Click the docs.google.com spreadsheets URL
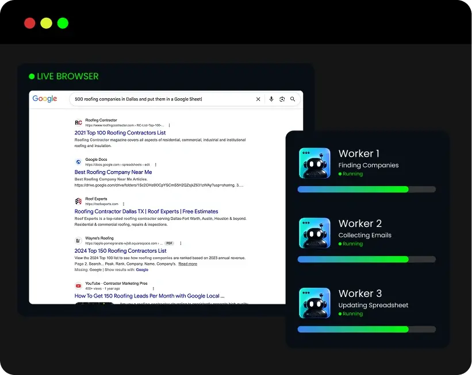472x375 pixels. tap(117, 164)
